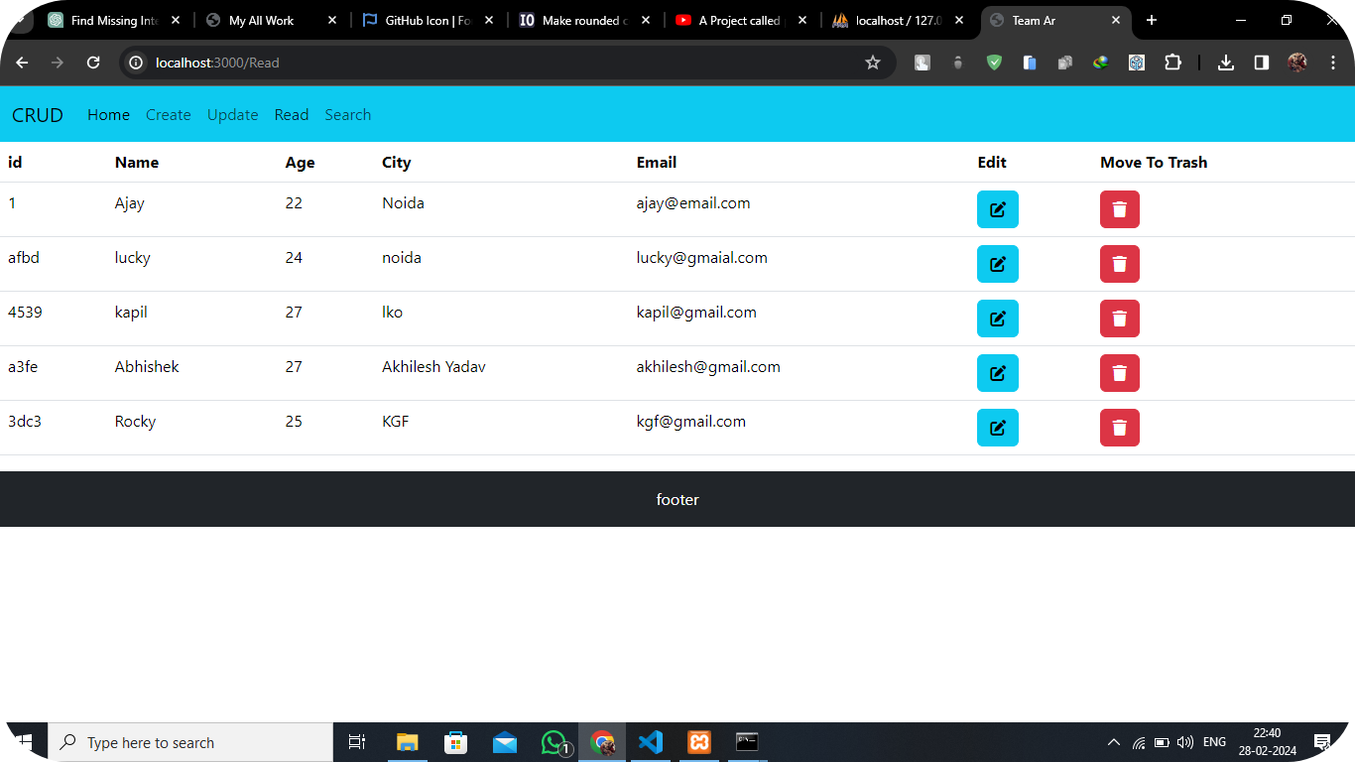Image resolution: width=1355 pixels, height=762 pixels.
Task: Open Visual Studio Code from the taskbar
Action: click(650, 742)
